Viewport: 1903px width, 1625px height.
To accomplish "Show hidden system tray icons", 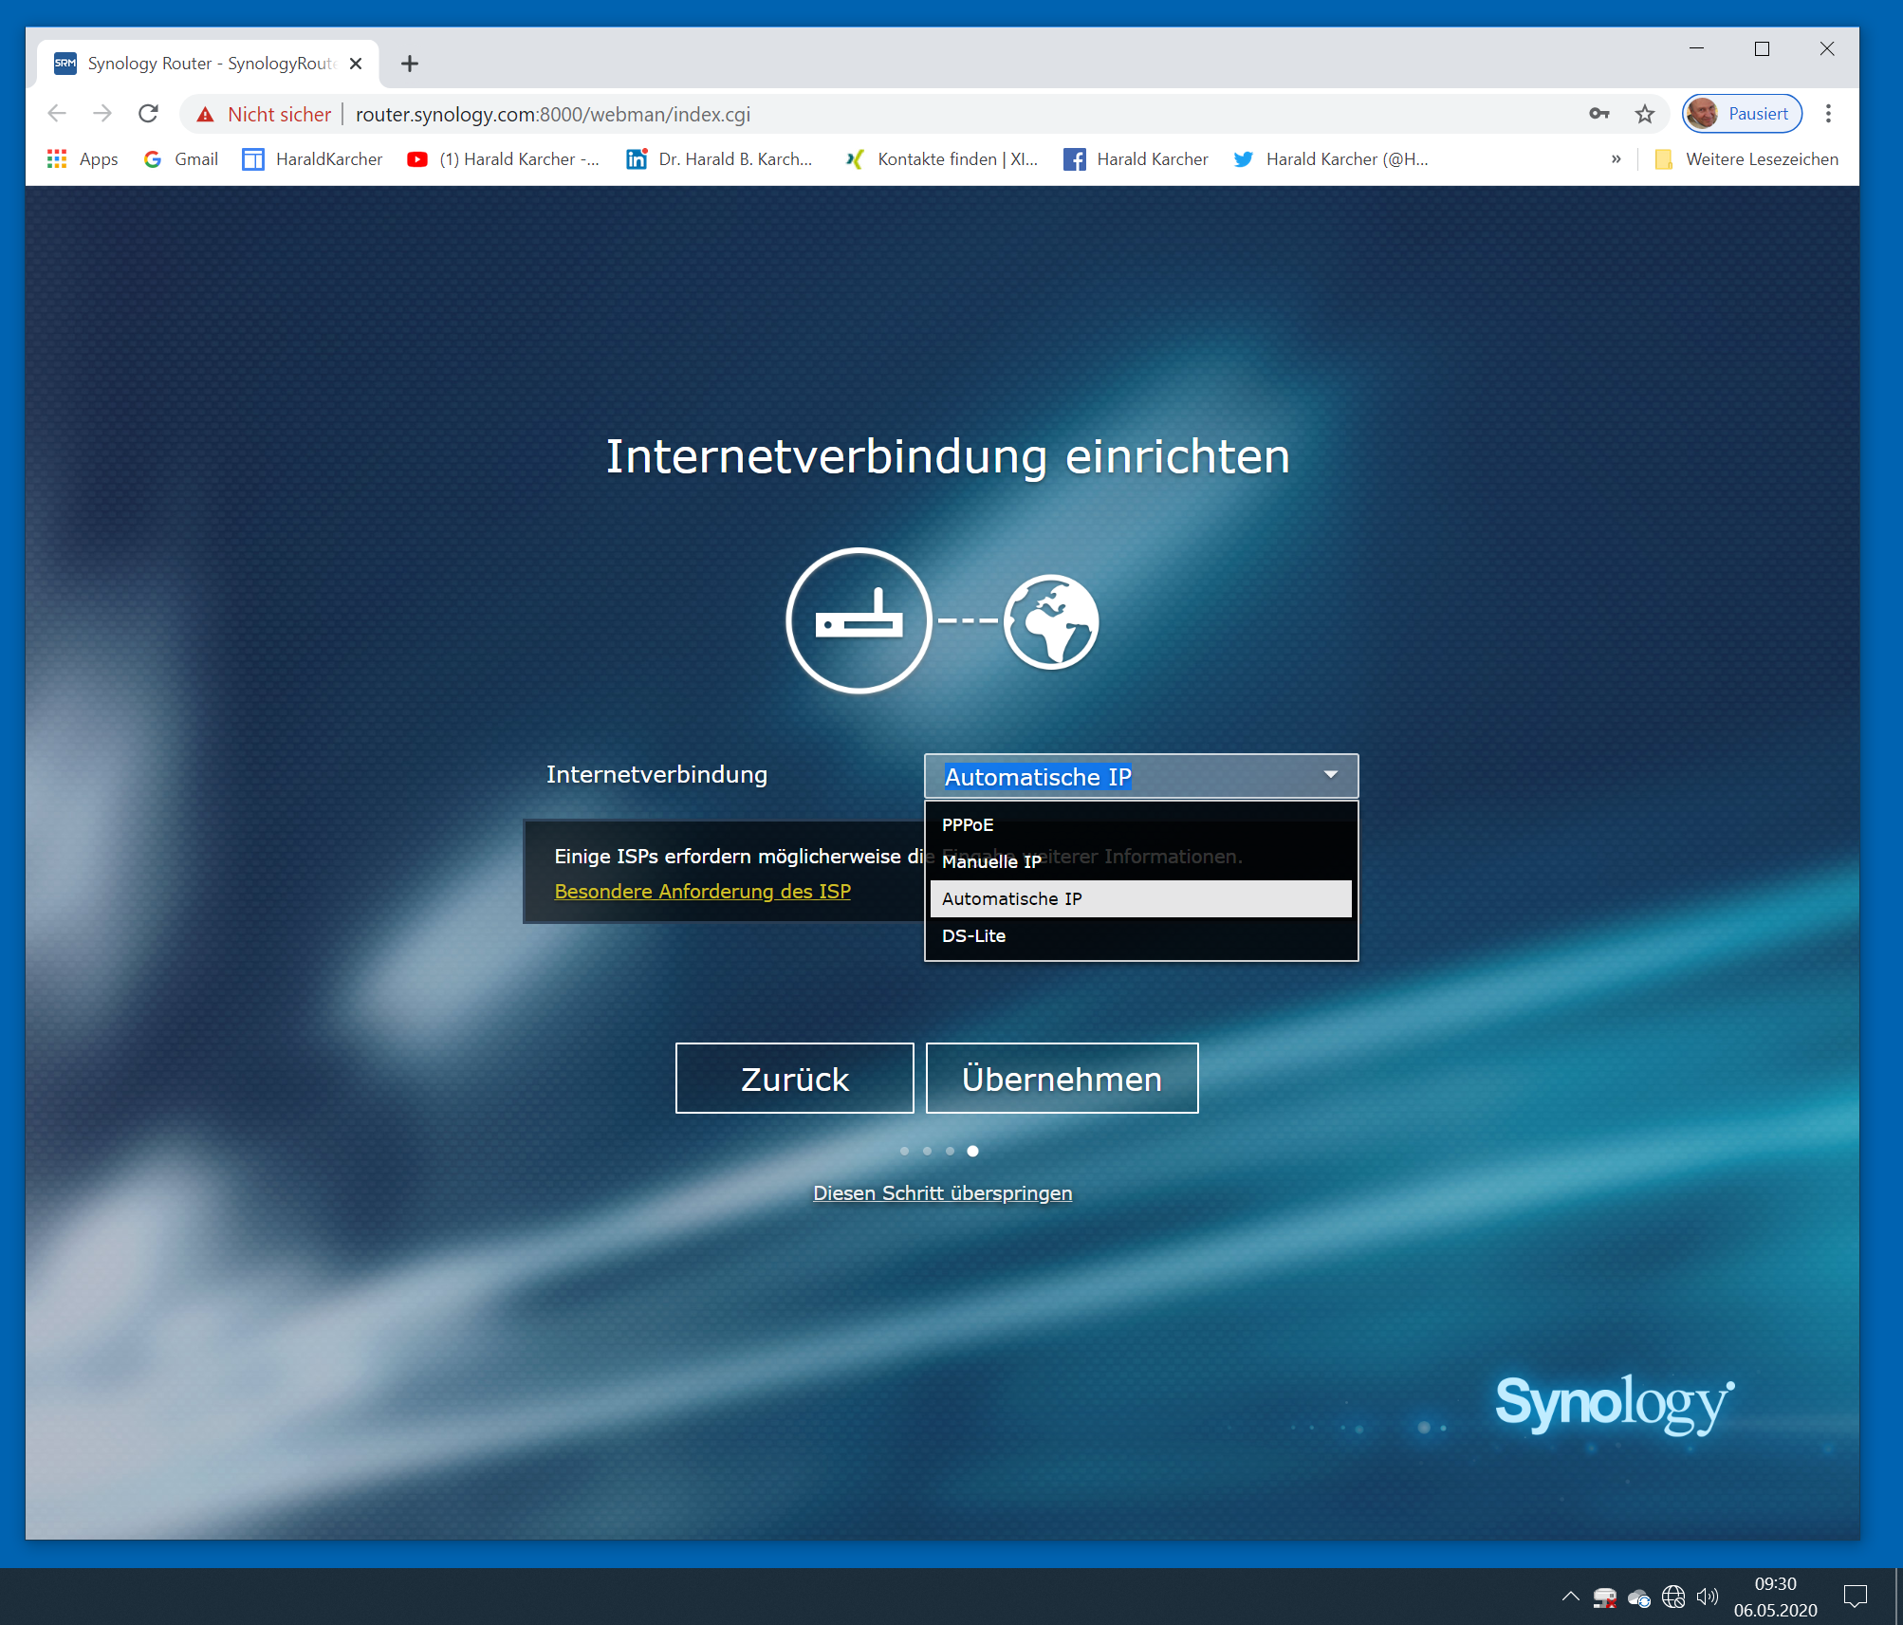I will pyautogui.click(x=1570, y=1597).
